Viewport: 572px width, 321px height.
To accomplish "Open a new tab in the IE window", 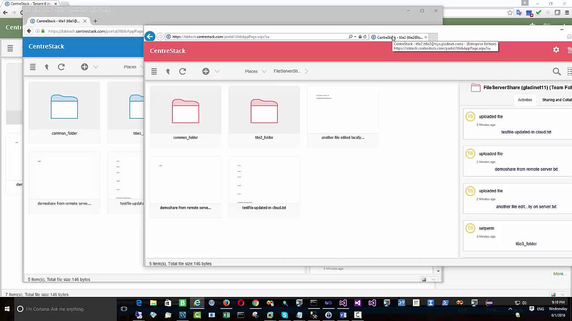I will (433, 37).
